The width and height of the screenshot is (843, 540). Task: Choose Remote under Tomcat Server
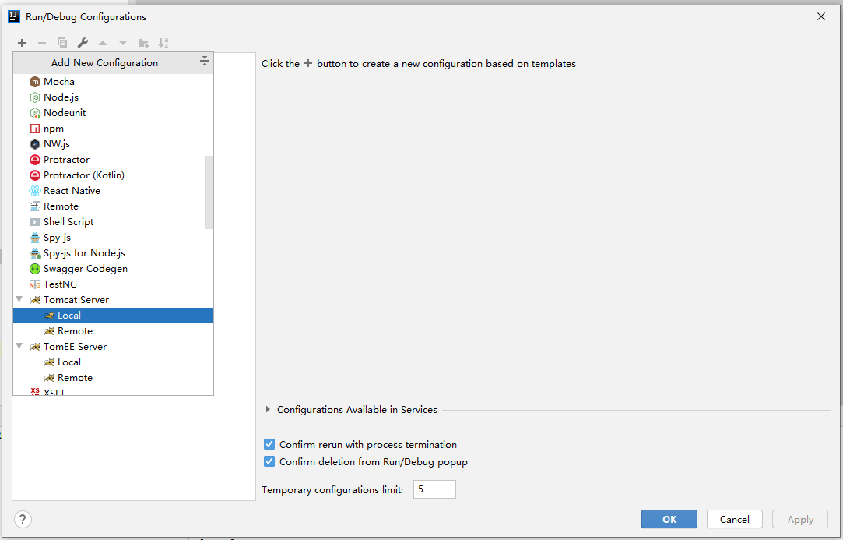pyautogui.click(x=113, y=331)
